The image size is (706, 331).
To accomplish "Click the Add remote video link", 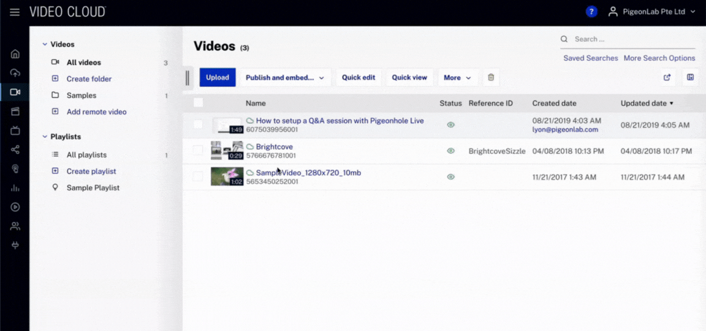I will tap(96, 112).
